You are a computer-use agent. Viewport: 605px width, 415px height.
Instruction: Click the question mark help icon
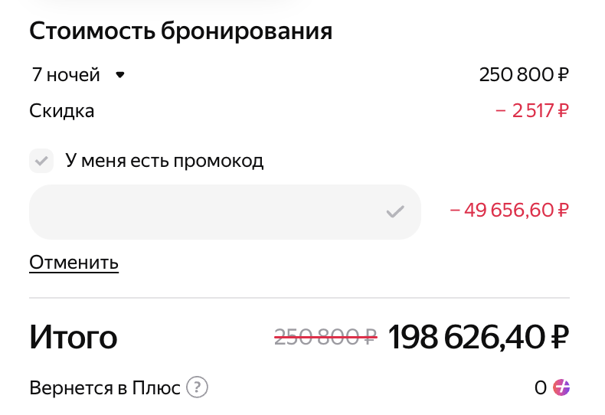[x=198, y=387]
